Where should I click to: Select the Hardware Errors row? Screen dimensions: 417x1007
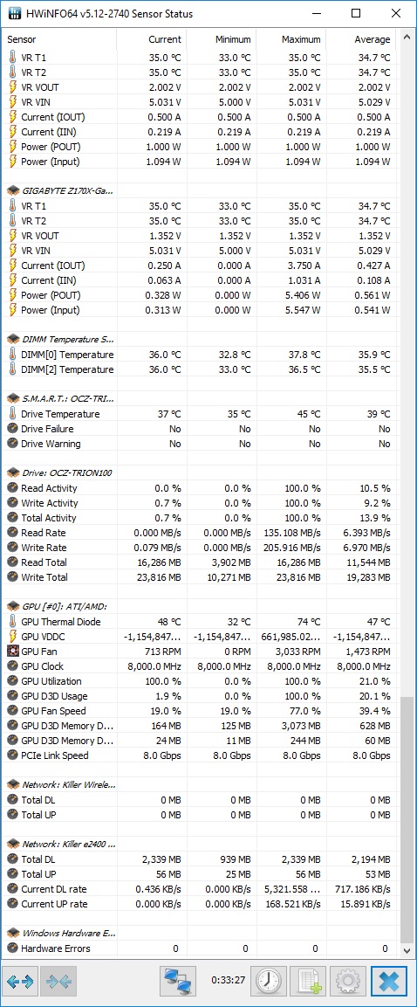click(200, 948)
